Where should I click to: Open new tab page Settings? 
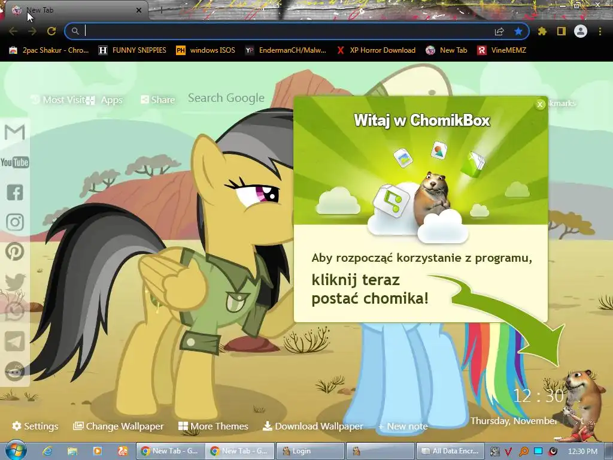point(35,426)
